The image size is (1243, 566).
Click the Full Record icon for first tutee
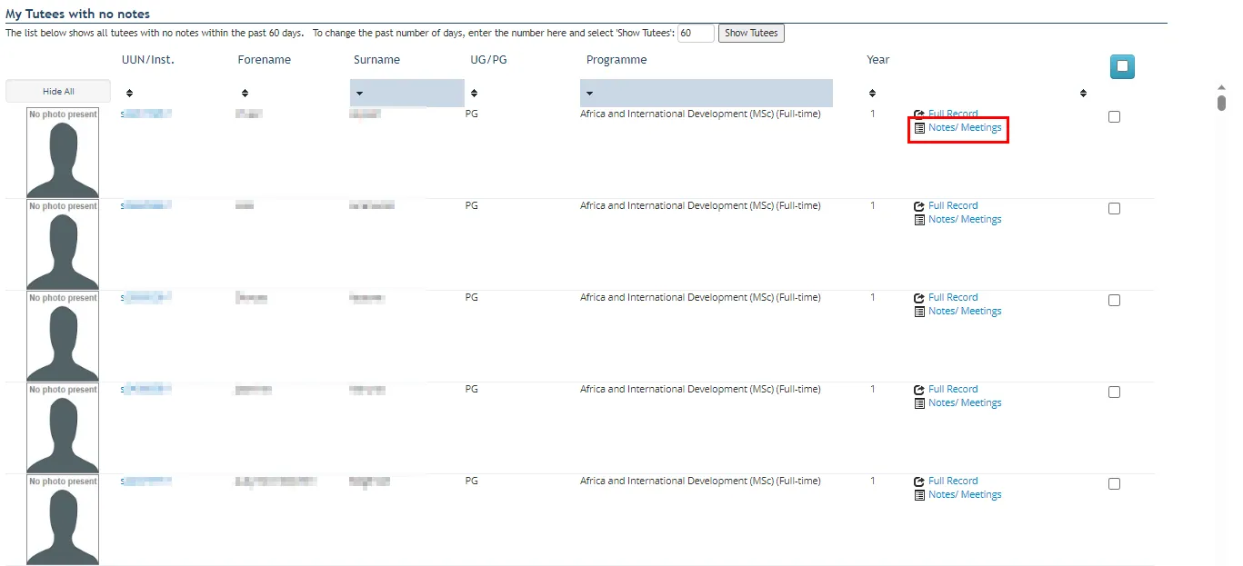coord(919,114)
